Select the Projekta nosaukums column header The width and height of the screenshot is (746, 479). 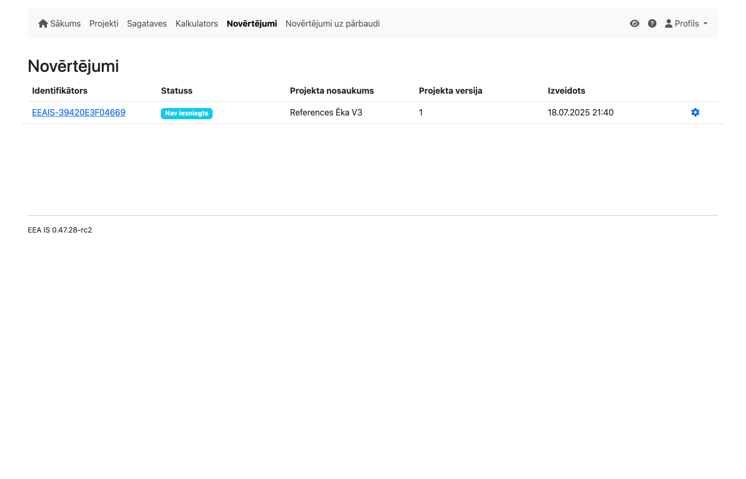tap(331, 90)
